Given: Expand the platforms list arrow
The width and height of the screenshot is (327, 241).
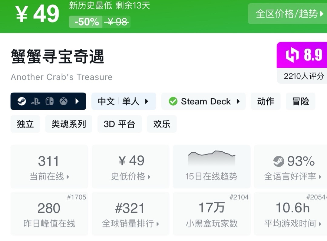Looking at the screenshot, I should tap(77, 101).
